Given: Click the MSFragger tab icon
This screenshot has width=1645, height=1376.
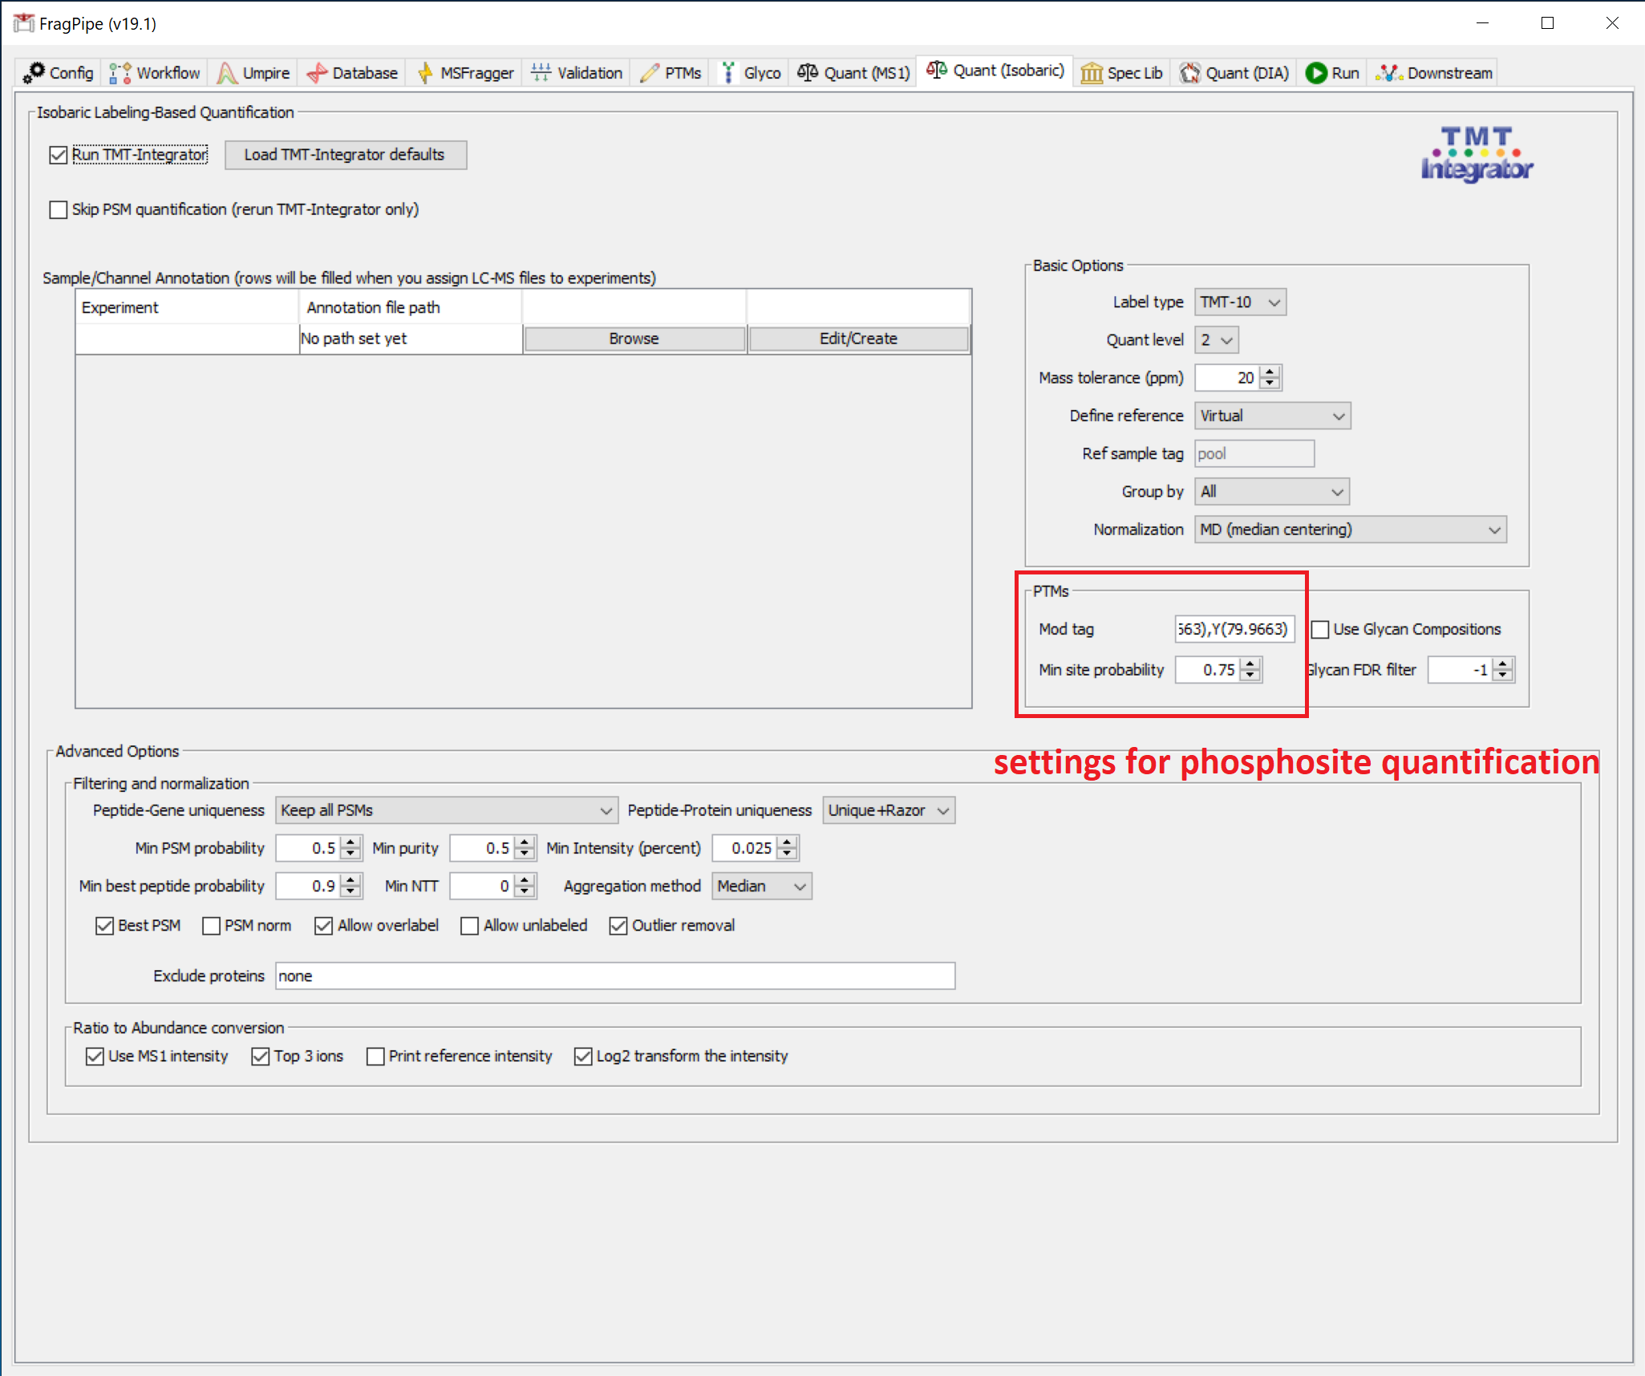Looking at the screenshot, I should point(425,73).
